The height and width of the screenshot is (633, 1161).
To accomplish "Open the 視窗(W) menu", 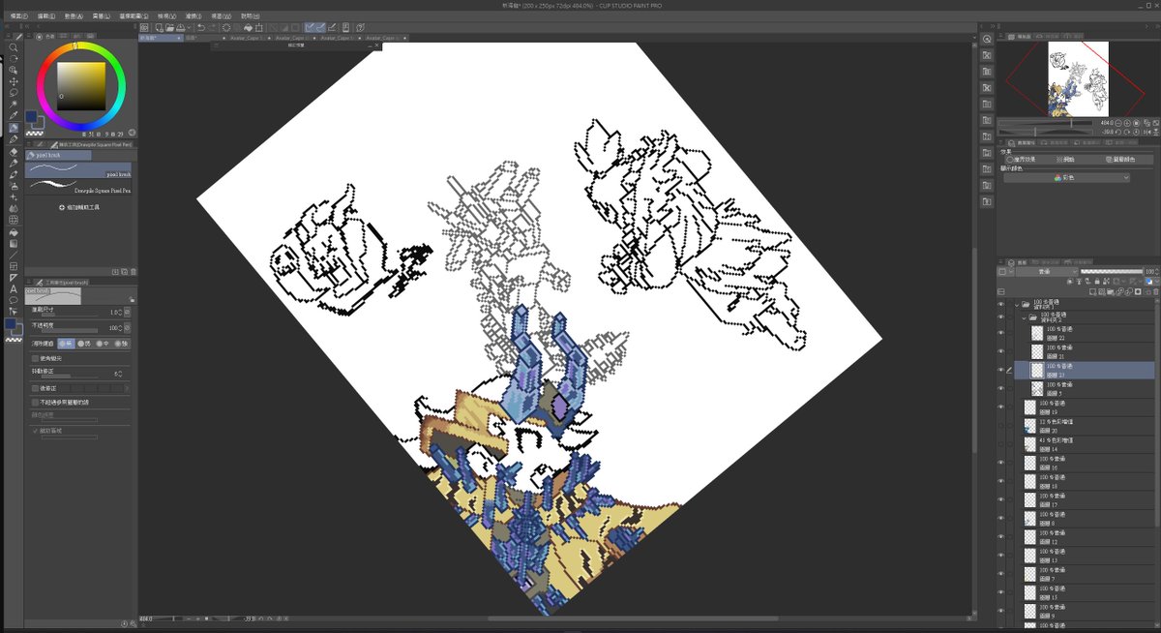I will (222, 16).
